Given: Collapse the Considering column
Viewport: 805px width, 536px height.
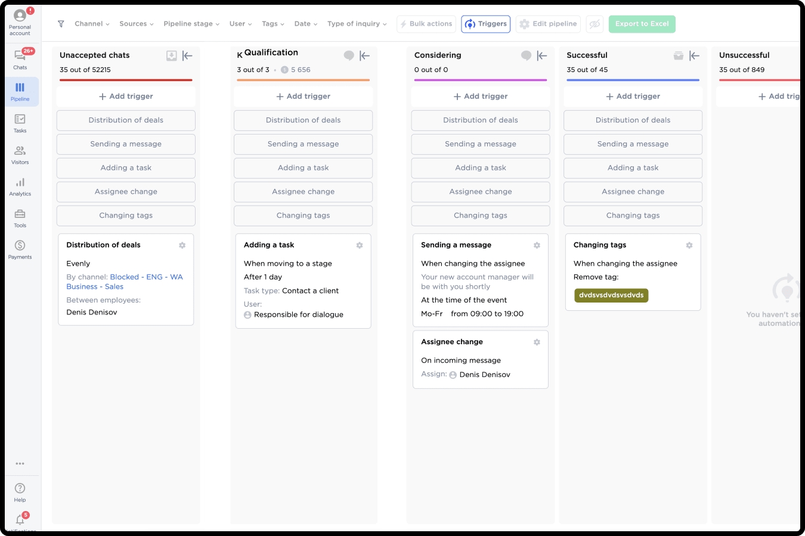Looking at the screenshot, I should 541,55.
